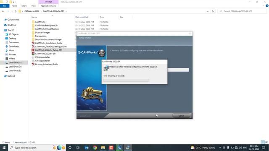Switch to Application Tools tab
The image size is (269, 151).
point(48,6)
